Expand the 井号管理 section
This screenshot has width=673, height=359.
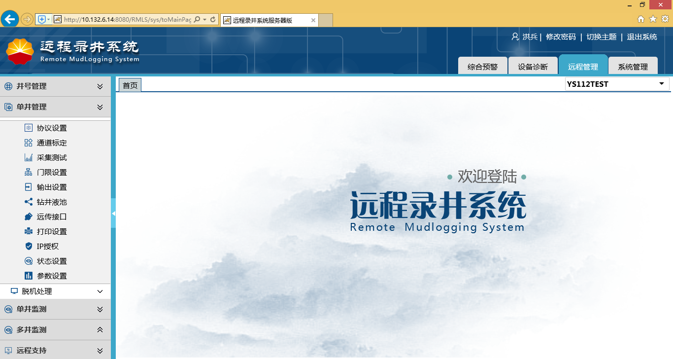[x=100, y=87]
